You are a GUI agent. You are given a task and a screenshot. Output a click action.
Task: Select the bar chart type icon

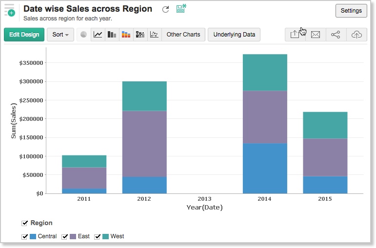click(x=112, y=35)
